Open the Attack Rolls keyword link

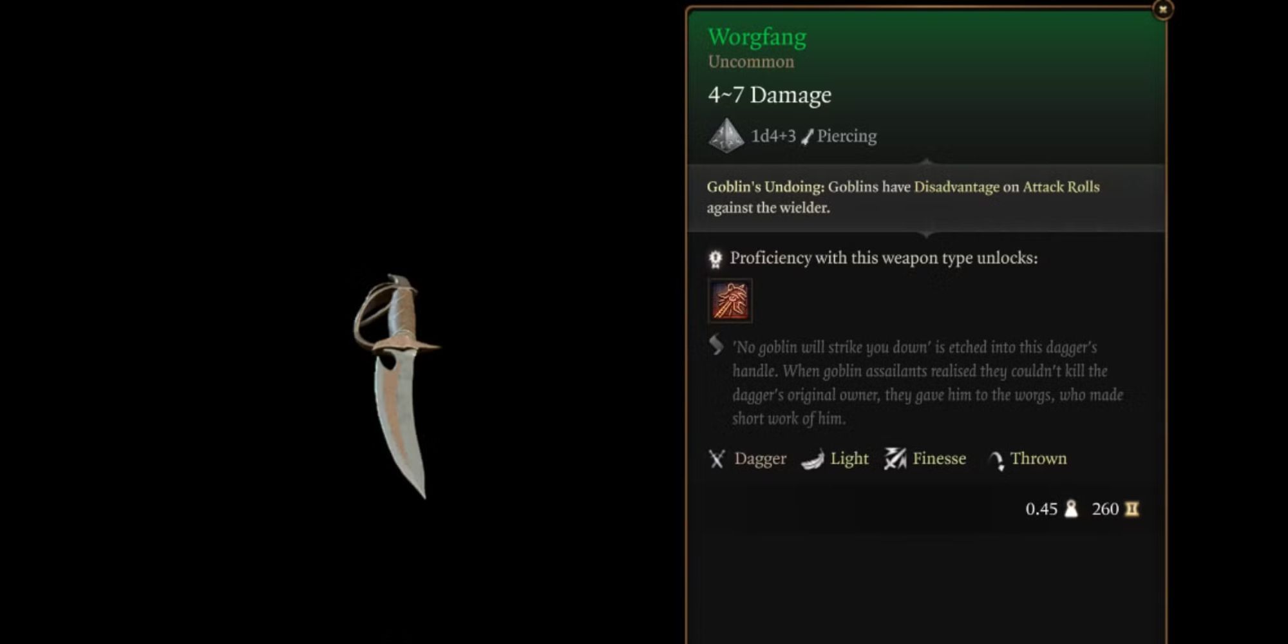pyautogui.click(x=1061, y=187)
